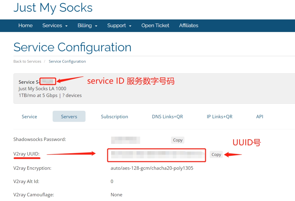Click the Service Configuration breadcrumb
This screenshot has height=201, width=295.
pyautogui.click(x=67, y=61)
